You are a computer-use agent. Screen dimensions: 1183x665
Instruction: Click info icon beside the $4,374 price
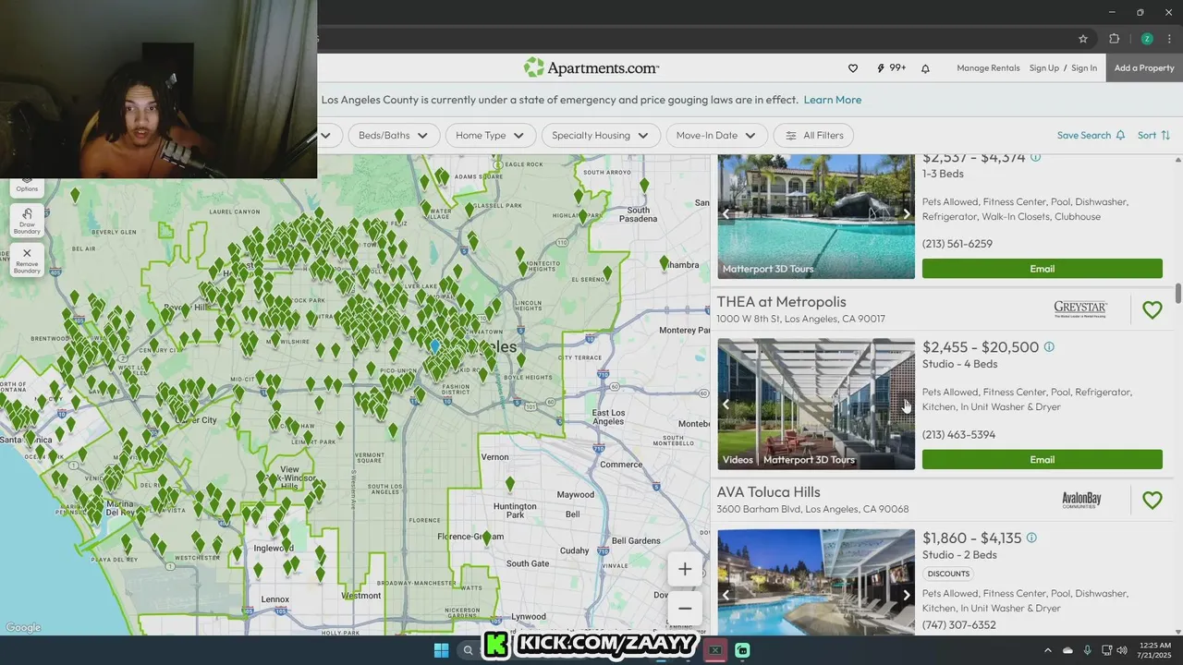1035,158
